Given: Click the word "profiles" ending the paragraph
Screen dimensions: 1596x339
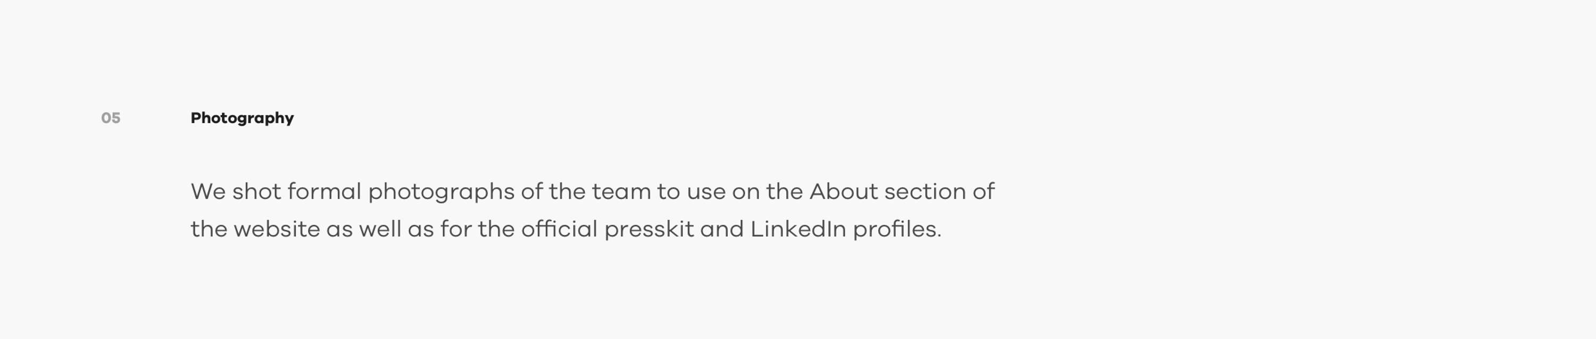Looking at the screenshot, I should (x=894, y=230).
